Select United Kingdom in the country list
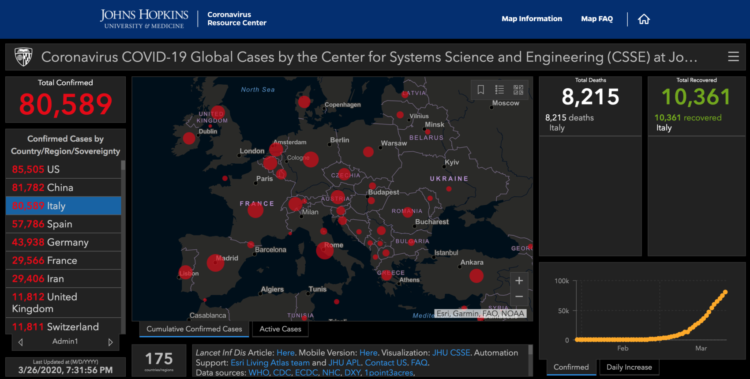The height and width of the screenshot is (379, 750). [x=63, y=303]
